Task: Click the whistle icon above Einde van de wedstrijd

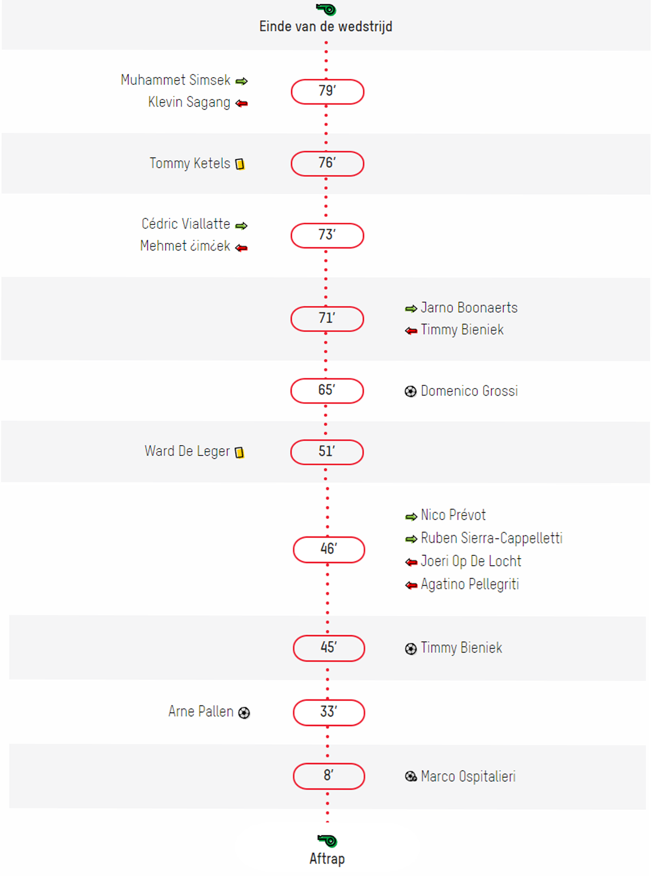Action: tap(327, 9)
